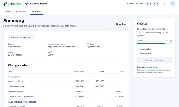Click the Download button
The width and height of the screenshot is (179, 107).
pyautogui.click(x=119, y=24)
